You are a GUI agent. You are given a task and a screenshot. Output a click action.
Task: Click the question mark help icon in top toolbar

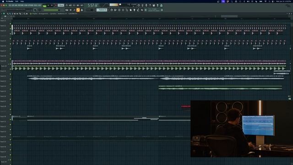click(150, 5)
